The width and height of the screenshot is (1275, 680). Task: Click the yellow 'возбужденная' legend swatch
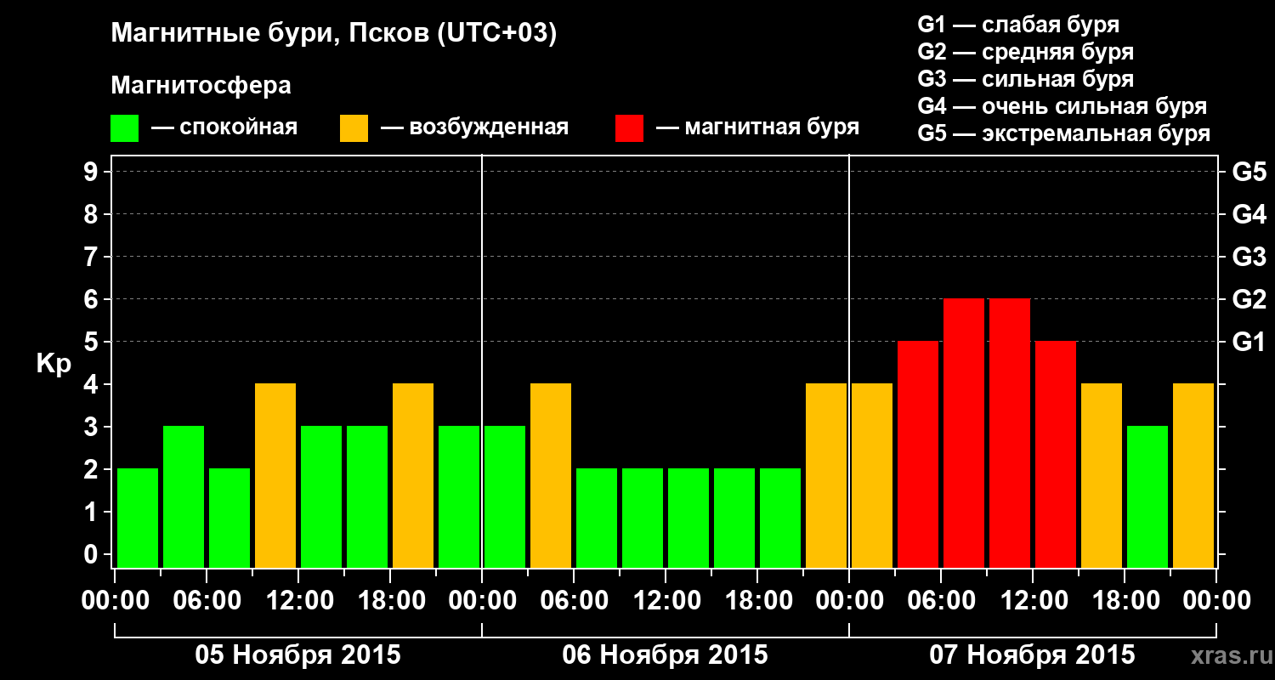(x=354, y=128)
